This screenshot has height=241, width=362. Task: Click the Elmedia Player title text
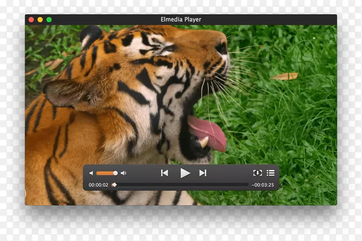pyautogui.click(x=181, y=19)
